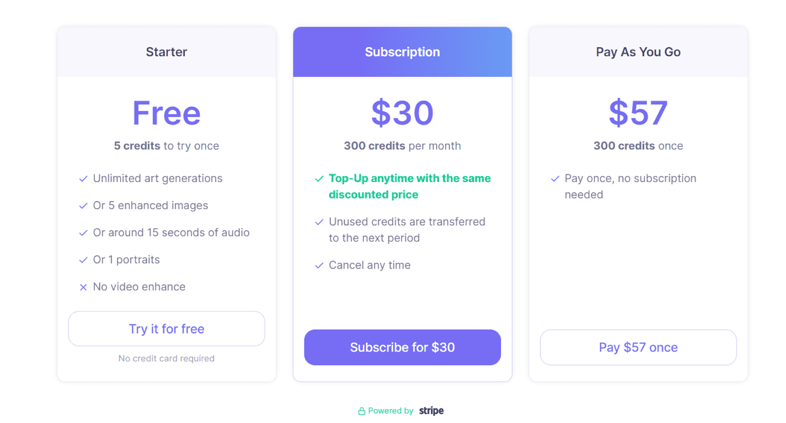Click the lock icon near Powered by

[x=362, y=411]
